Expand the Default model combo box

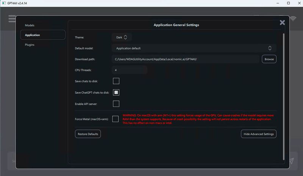pyautogui.click(x=194, y=48)
